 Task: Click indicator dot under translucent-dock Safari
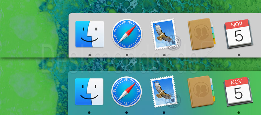(x=127, y=113)
